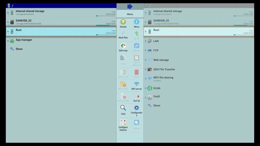Click the Rename pencil icon
This screenshot has height=146, width=260.
point(136,46)
